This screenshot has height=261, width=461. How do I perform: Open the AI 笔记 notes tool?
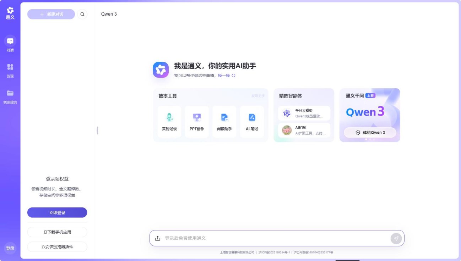coord(252,121)
